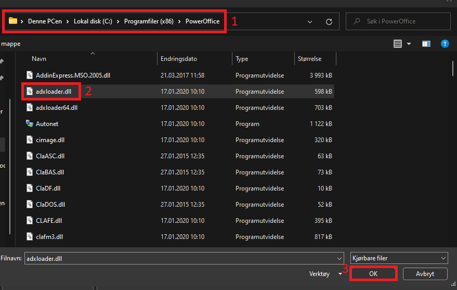Screen dimensions: 457x290
Task: Sort files by Endringsdato column
Action: (x=179, y=59)
